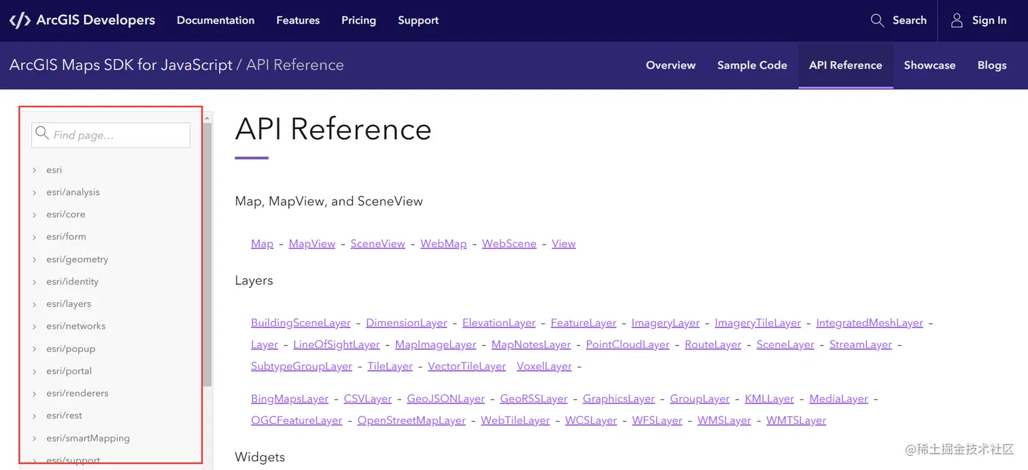Expand the esri/smartMapping chevron
The height and width of the screenshot is (470, 1028).
pyautogui.click(x=35, y=439)
